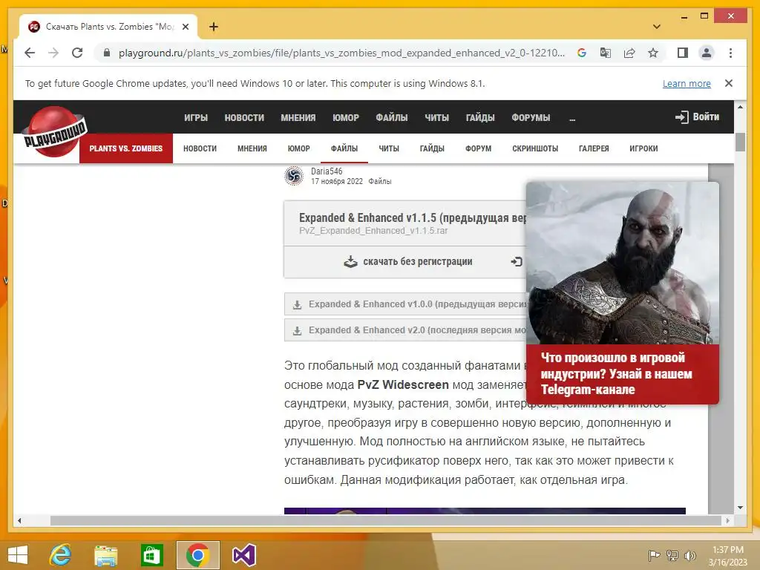Go back to previous page

point(30,53)
